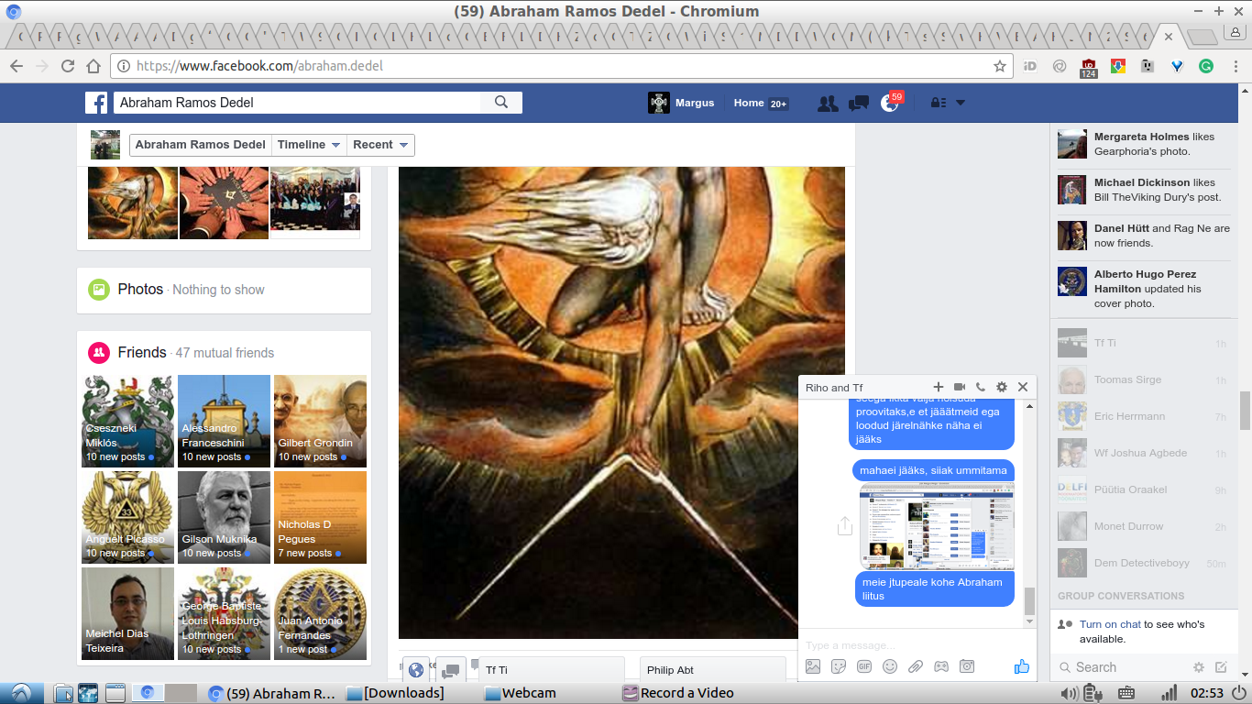Open the Tf Ti minimized chat tab
This screenshot has height=704, width=1252.
552,670
